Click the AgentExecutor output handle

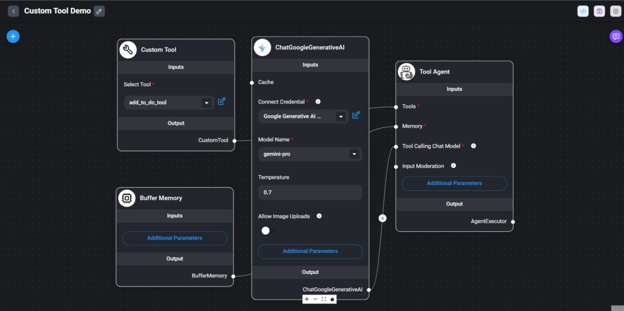513,222
